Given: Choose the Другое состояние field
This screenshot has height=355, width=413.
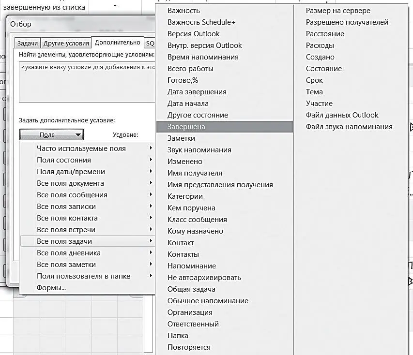Looking at the screenshot, I should [x=224, y=115].
